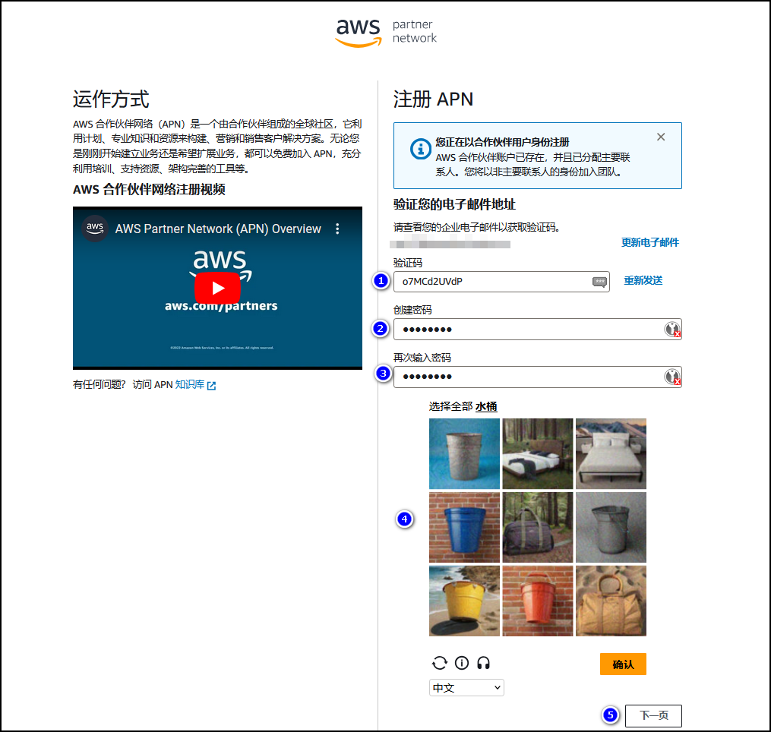Select the yellow bucket on the beach
The height and width of the screenshot is (732, 771).
point(464,601)
